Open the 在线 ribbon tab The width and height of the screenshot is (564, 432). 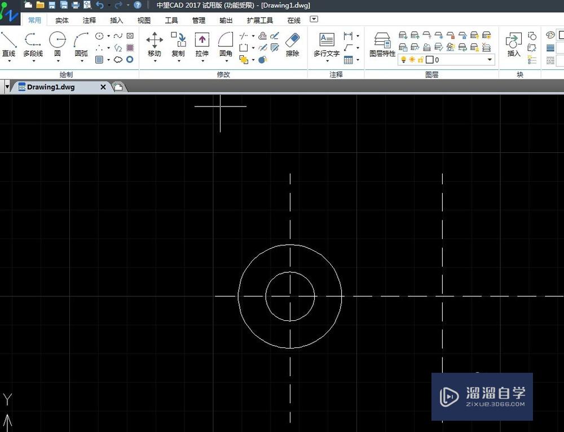tap(294, 20)
